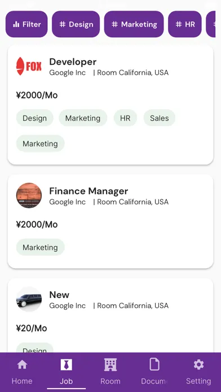Image resolution: width=221 pixels, height=392 pixels.
Task: Click the black limousine avatar image
Action: tap(29, 299)
